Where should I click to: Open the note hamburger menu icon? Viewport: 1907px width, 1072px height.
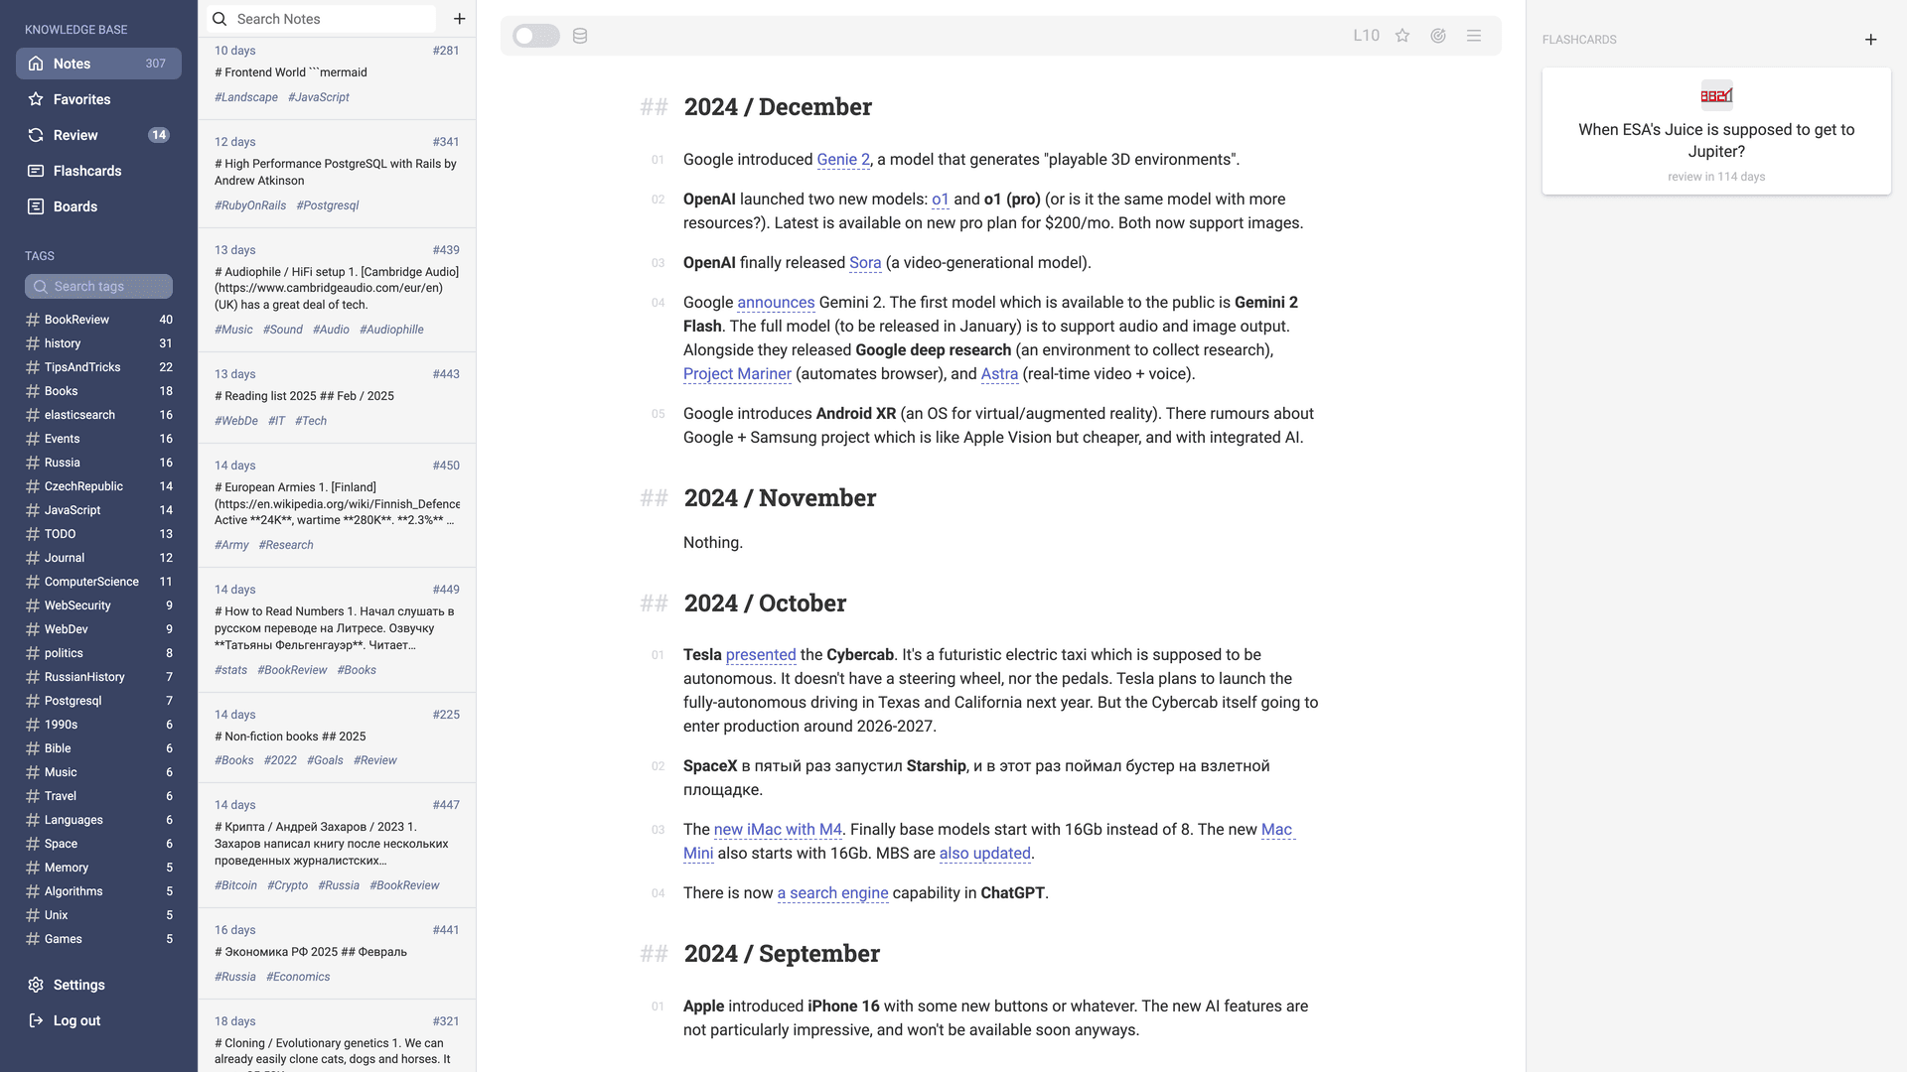pyautogui.click(x=1474, y=36)
